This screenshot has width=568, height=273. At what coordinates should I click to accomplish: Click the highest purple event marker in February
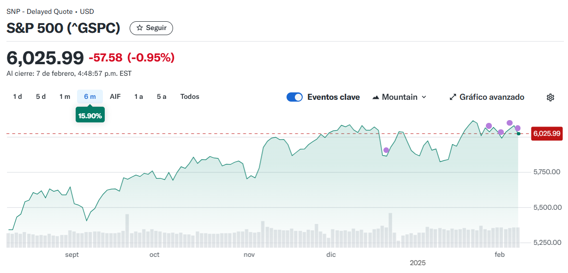coord(509,123)
